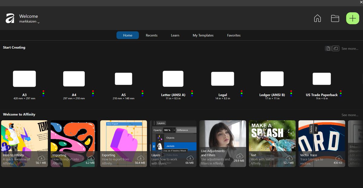363x188 pixels.
Task: See more in Welcome to Affinity
Action: (x=350, y=115)
